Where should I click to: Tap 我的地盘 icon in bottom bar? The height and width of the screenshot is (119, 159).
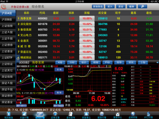pos(9,115)
